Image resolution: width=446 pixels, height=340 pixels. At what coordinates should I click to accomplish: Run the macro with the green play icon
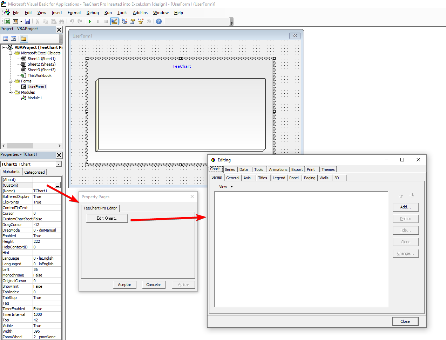(x=90, y=21)
